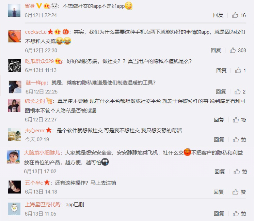This screenshot has width=254, height=221.
Task: Open 省身's avatar thumbnail
Action: [x=14, y=11]
